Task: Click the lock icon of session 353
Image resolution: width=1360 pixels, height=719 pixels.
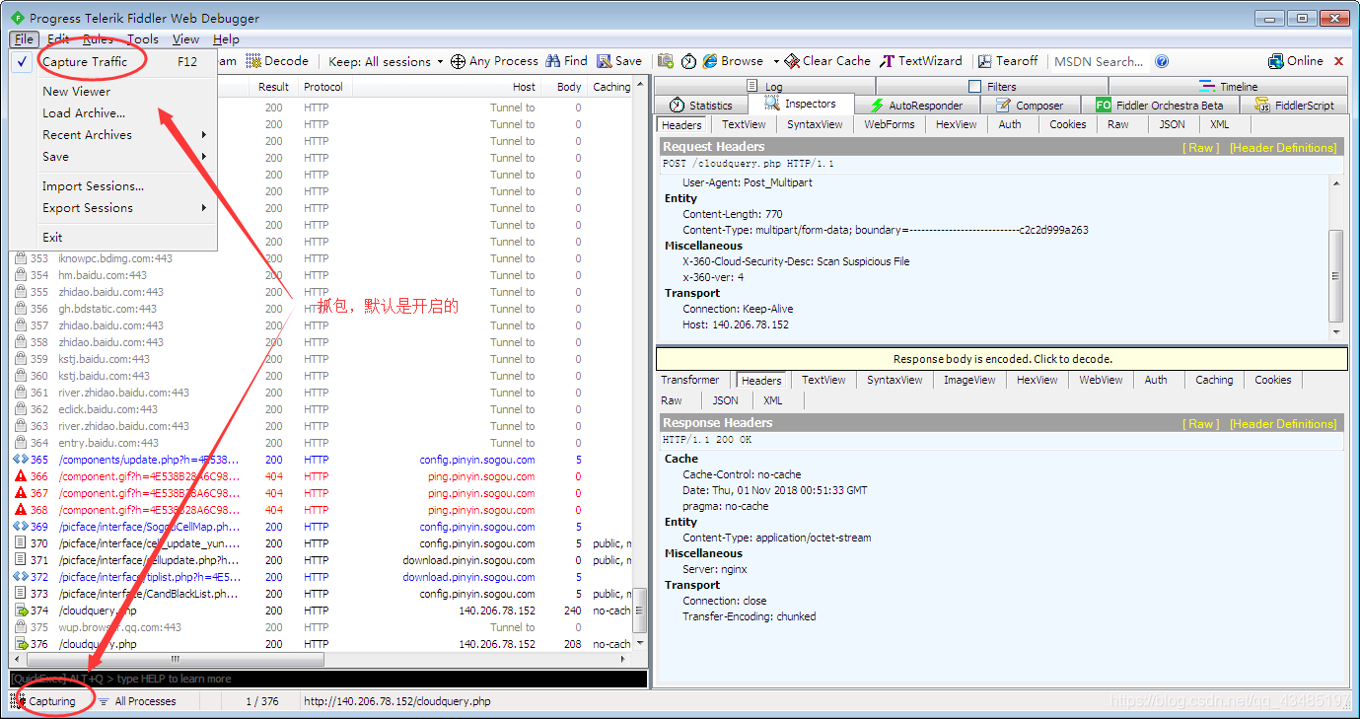Action: 21,258
